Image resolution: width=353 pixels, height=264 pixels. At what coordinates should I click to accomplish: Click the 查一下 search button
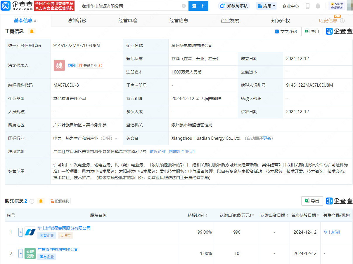(x=198, y=6)
